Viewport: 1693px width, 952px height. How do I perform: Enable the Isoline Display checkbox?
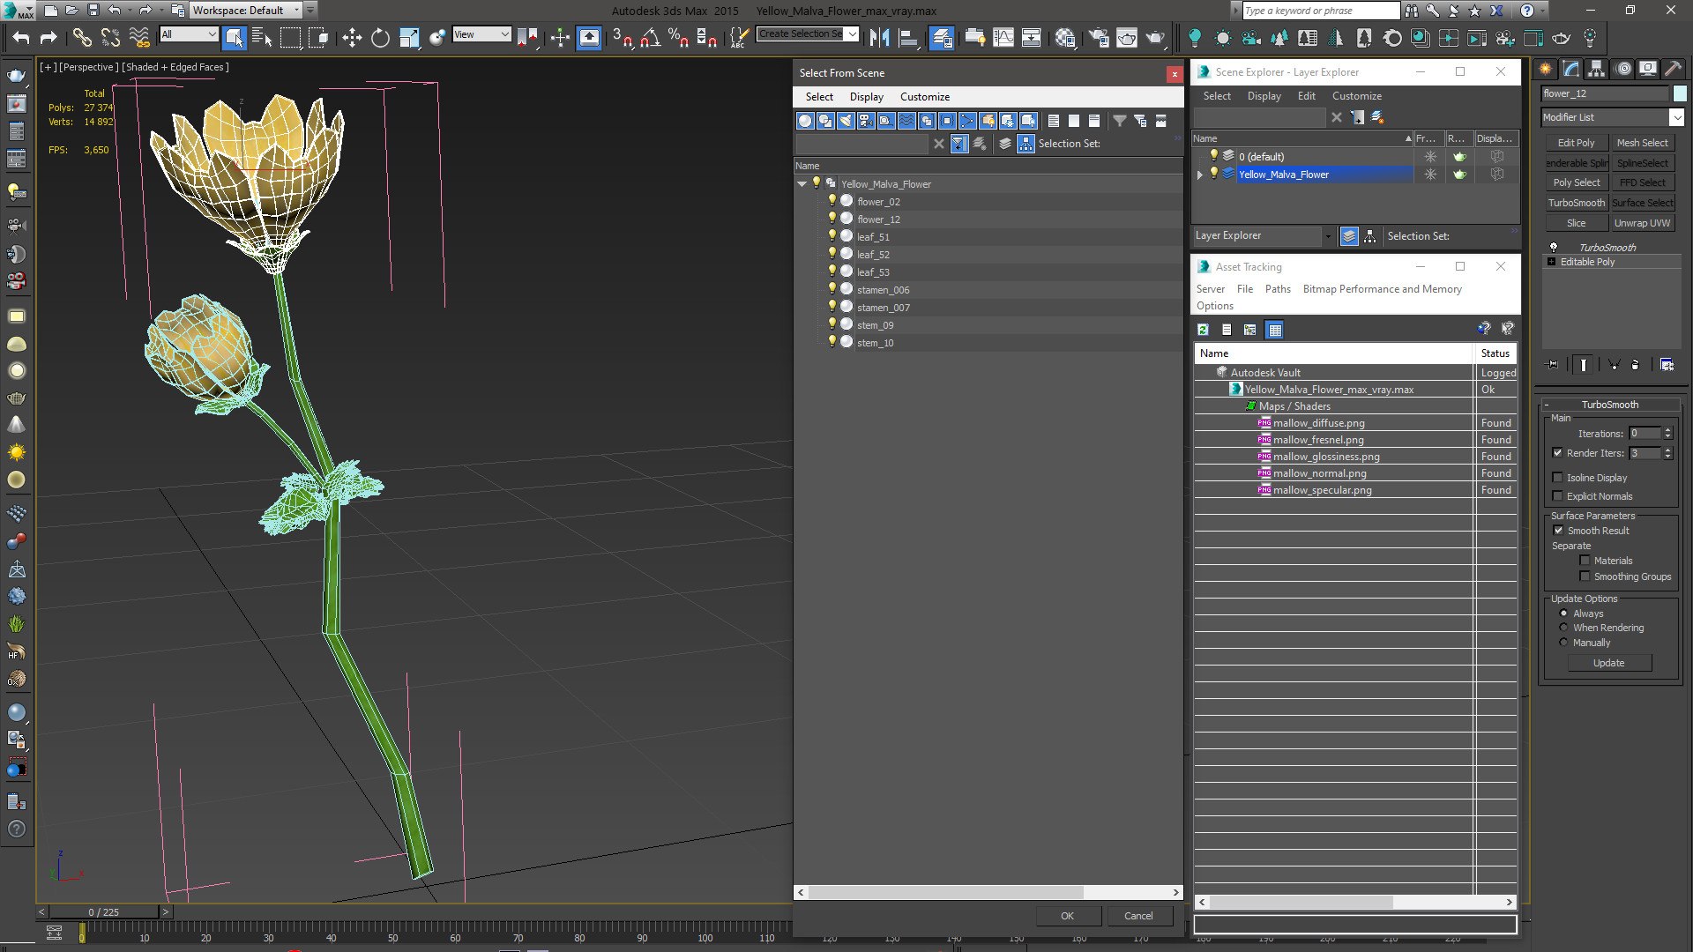coord(1557,478)
